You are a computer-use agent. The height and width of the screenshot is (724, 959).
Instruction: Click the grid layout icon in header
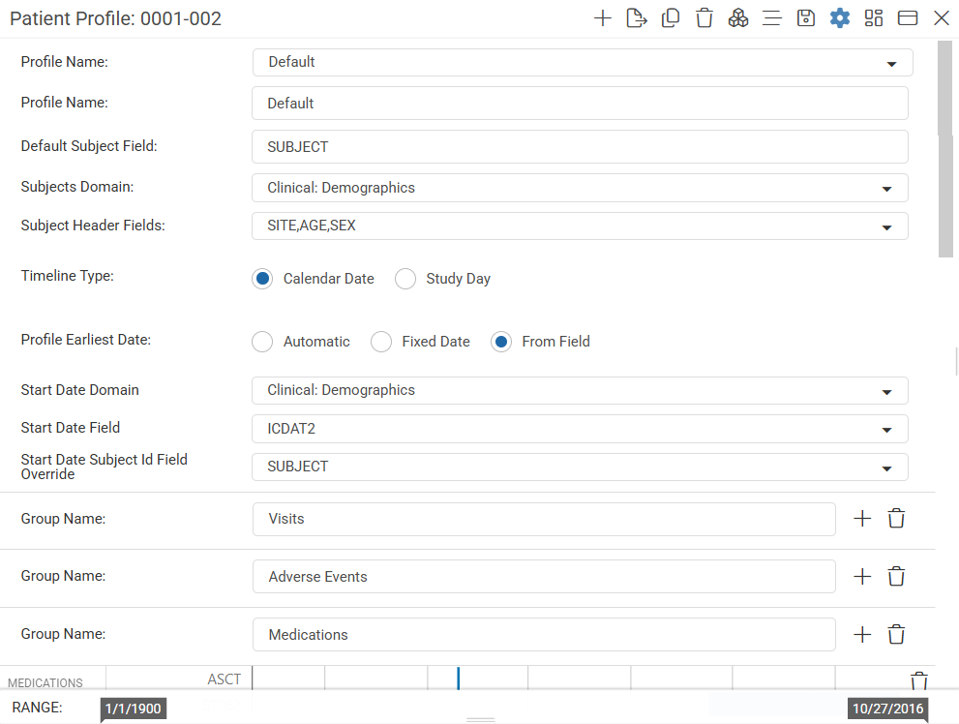(874, 18)
